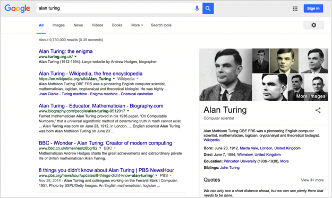The height and width of the screenshot is (198, 332).
Task: Open Alan Turing: the enigma result
Action: [66, 51]
